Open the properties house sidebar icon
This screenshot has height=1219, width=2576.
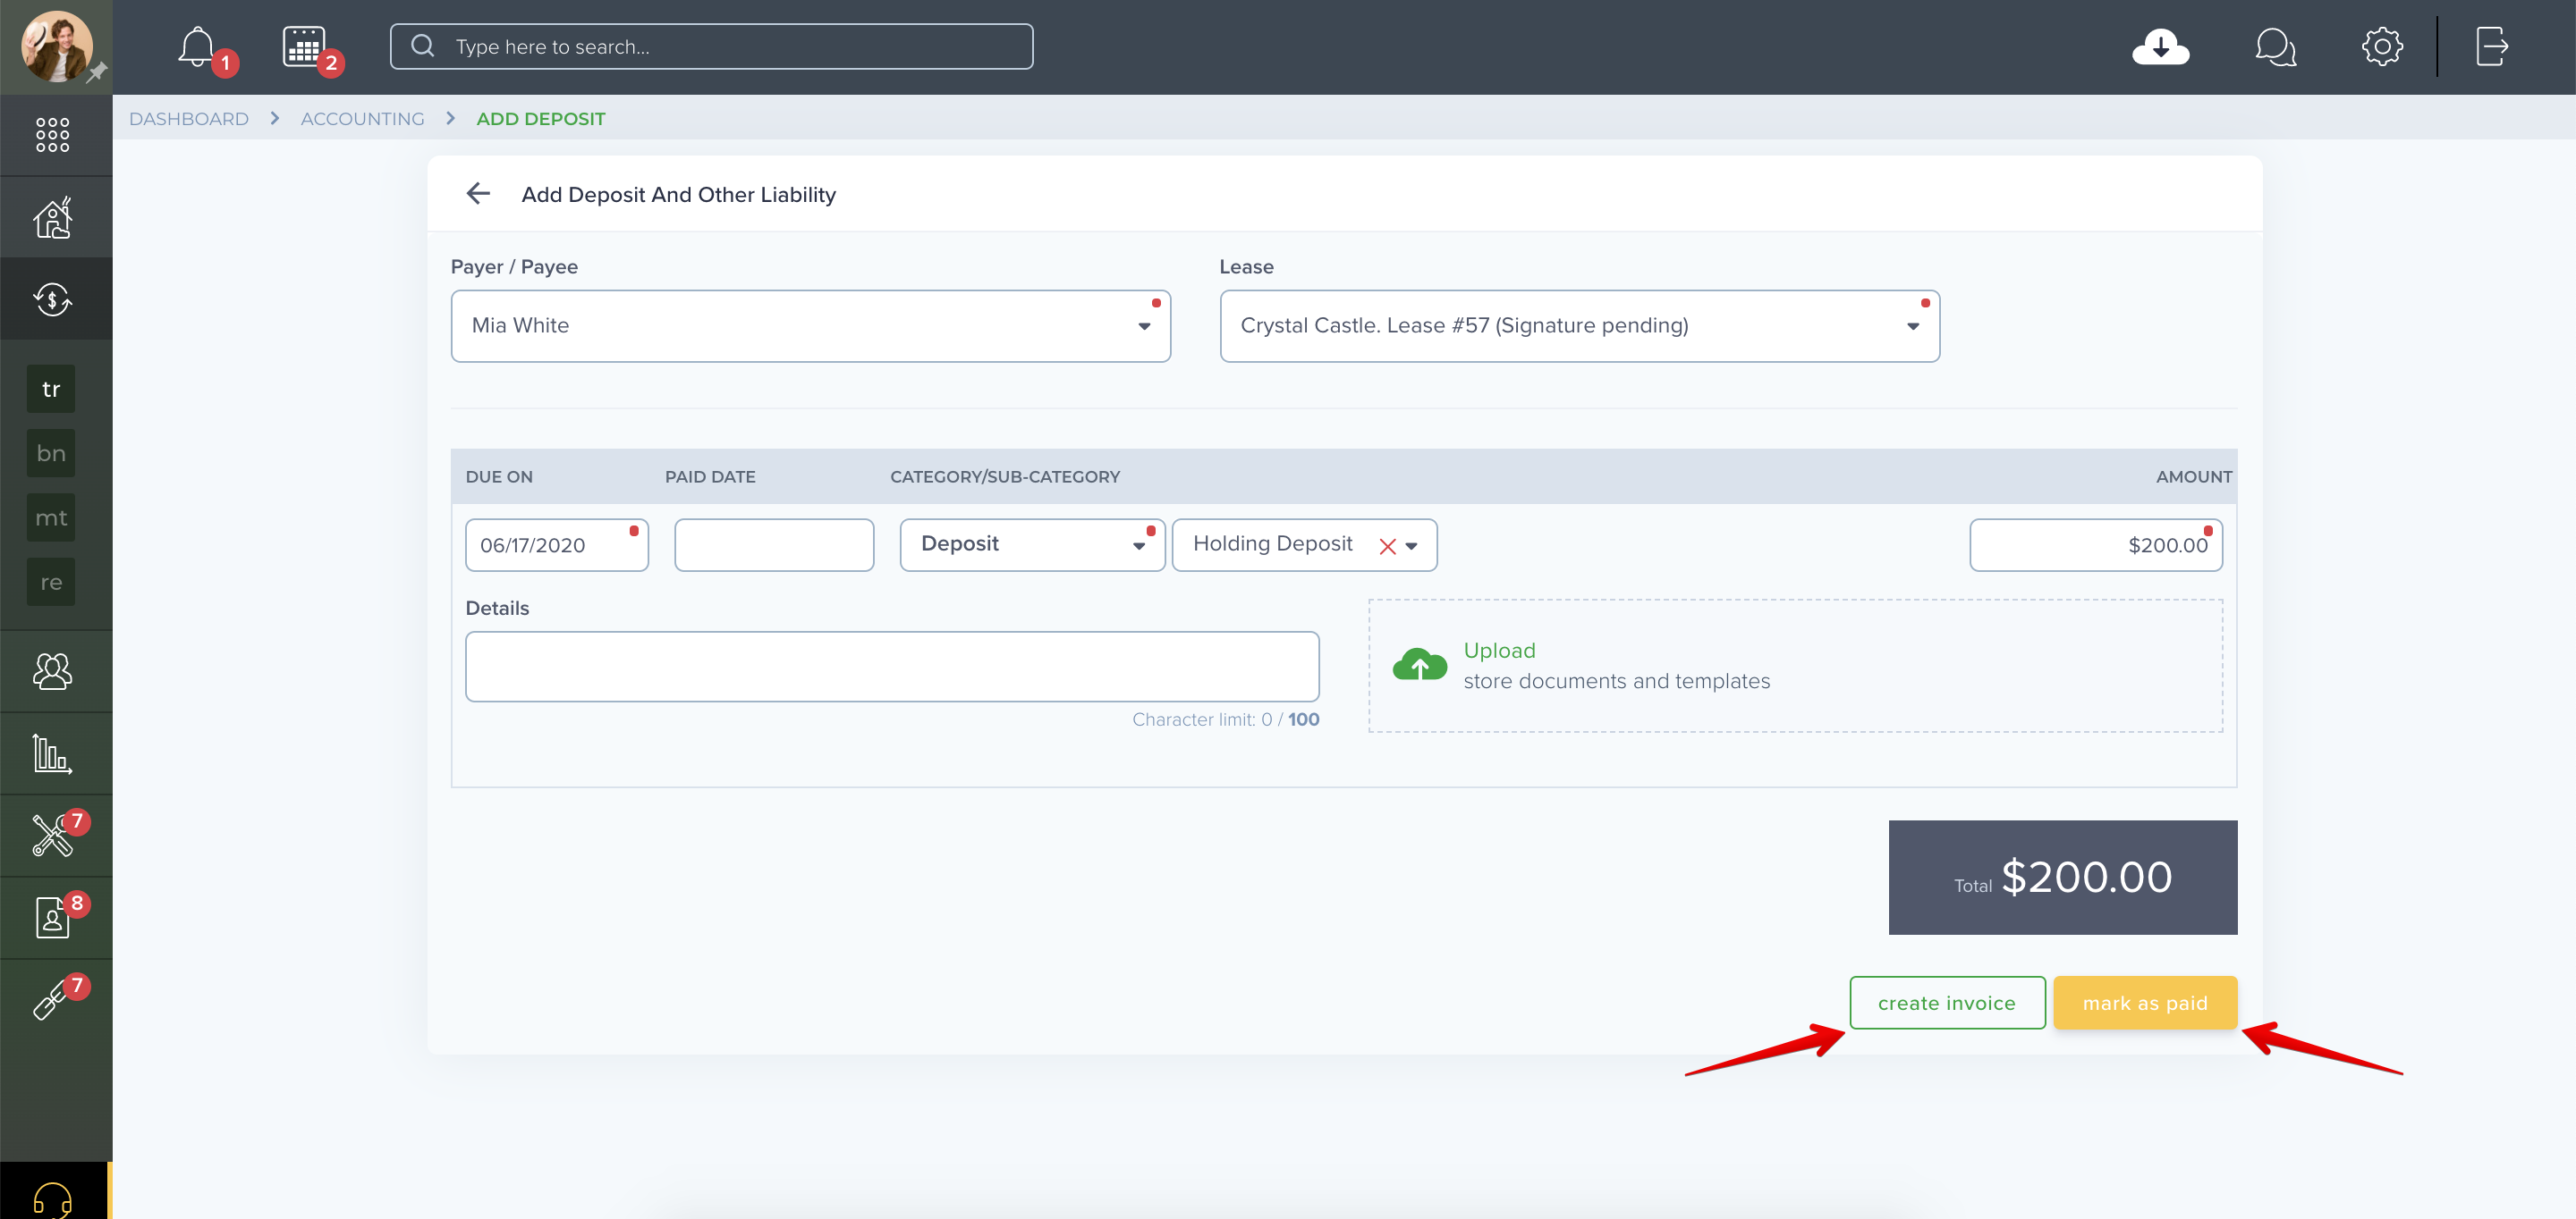tap(52, 217)
